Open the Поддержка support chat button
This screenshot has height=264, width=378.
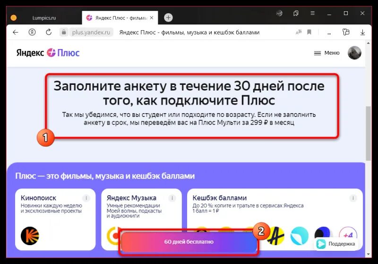point(336,244)
